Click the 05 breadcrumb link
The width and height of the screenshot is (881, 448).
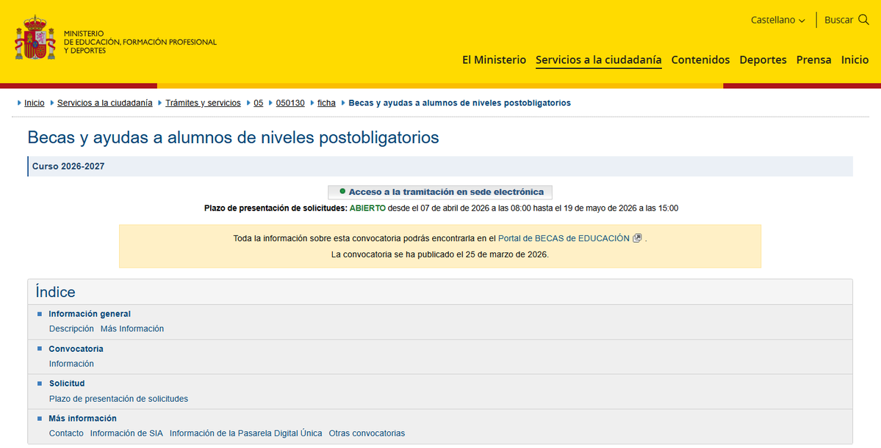tap(259, 103)
